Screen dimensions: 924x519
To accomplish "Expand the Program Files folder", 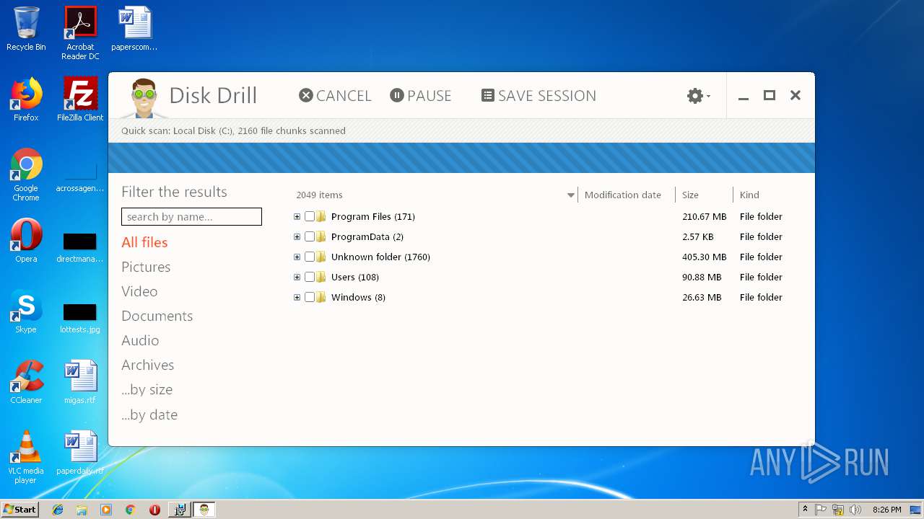I will coord(297,216).
